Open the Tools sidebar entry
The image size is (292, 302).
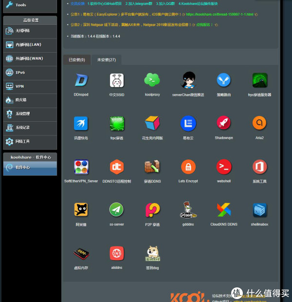30,5
